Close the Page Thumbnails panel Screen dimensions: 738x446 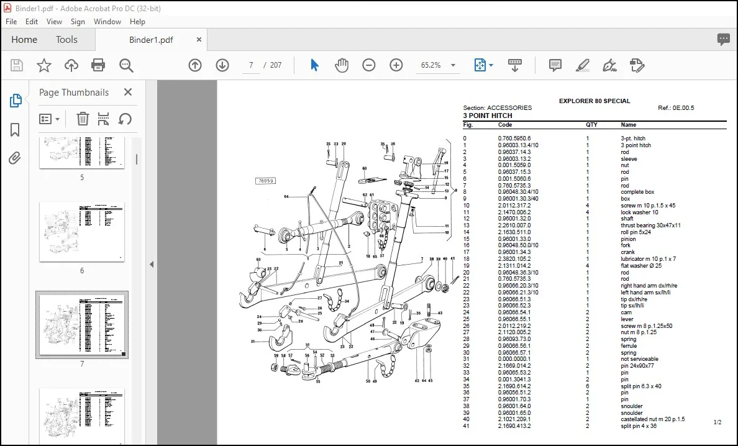[127, 92]
